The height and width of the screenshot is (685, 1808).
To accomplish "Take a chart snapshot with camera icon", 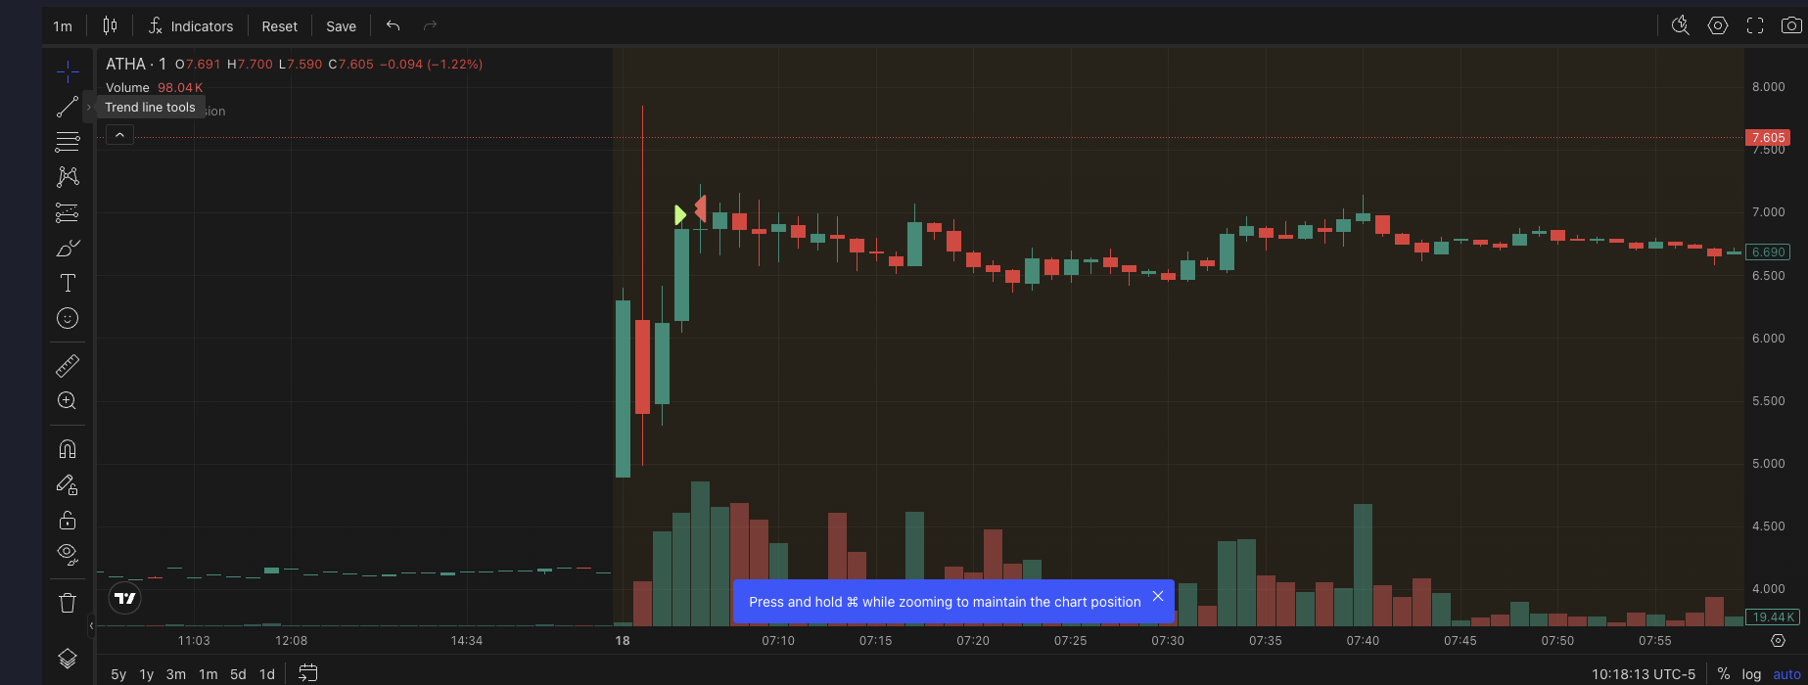I will click(x=1790, y=26).
